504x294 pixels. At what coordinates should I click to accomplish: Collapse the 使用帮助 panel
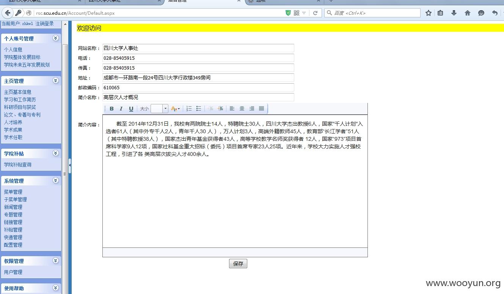pyautogui.click(x=56, y=288)
